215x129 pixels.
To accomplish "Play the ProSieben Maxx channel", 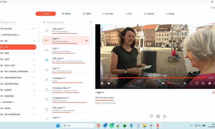I will 66,89.
